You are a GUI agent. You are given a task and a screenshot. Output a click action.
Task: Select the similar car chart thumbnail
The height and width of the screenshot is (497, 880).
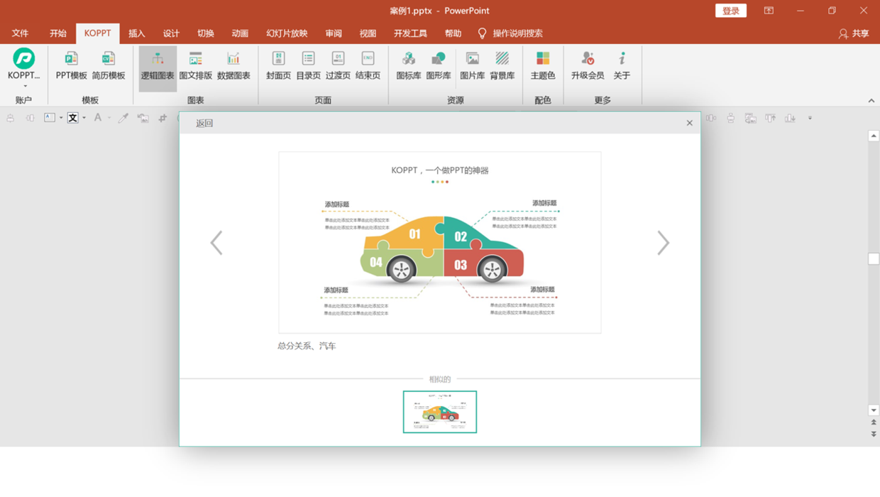click(440, 412)
